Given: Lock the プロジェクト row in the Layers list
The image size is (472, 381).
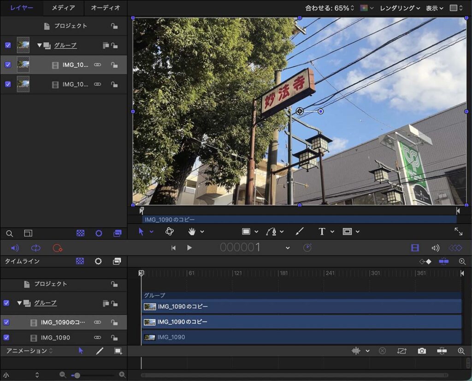Looking at the screenshot, I should click(x=114, y=26).
